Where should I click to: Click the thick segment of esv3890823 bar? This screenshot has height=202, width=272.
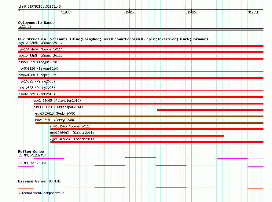[210, 110]
